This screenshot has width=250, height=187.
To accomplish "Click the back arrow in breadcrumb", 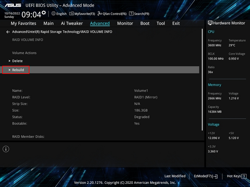I will tap(8, 32).
